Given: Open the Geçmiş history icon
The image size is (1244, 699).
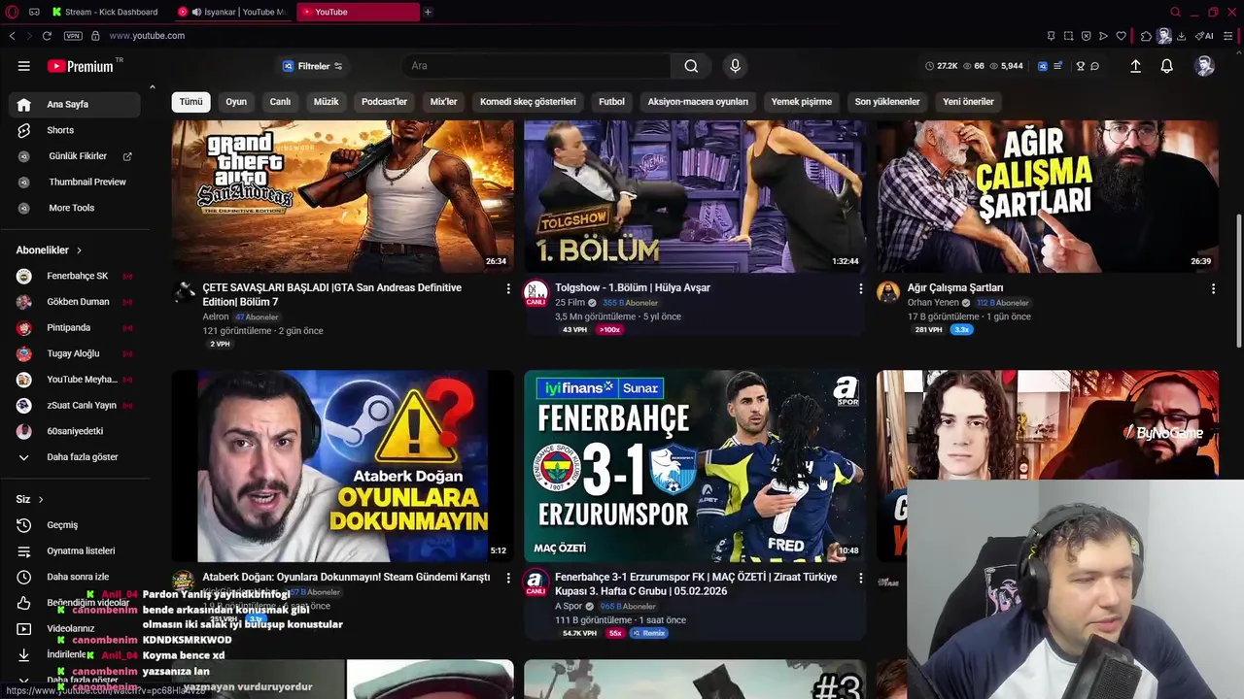Looking at the screenshot, I should [24, 525].
